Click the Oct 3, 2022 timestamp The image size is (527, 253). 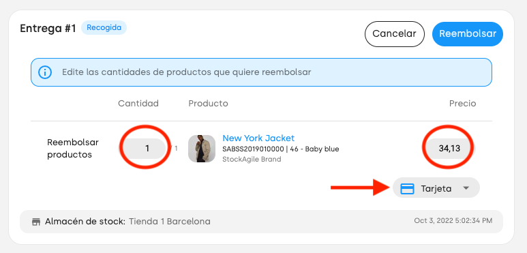[x=453, y=221]
